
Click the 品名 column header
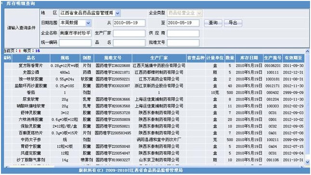(31, 58)
